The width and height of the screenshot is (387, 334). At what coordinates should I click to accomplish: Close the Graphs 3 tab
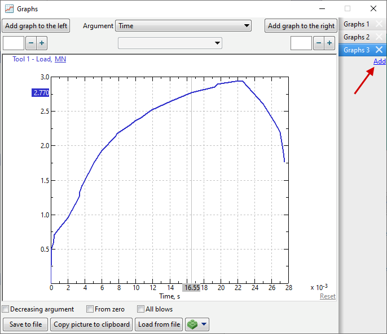click(379, 50)
